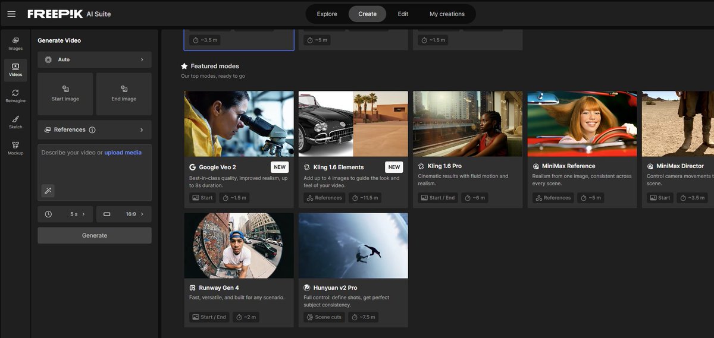This screenshot has height=338, width=714.
Task: Click the Start tag on Google Veo 2
Action: pyautogui.click(x=202, y=198)
